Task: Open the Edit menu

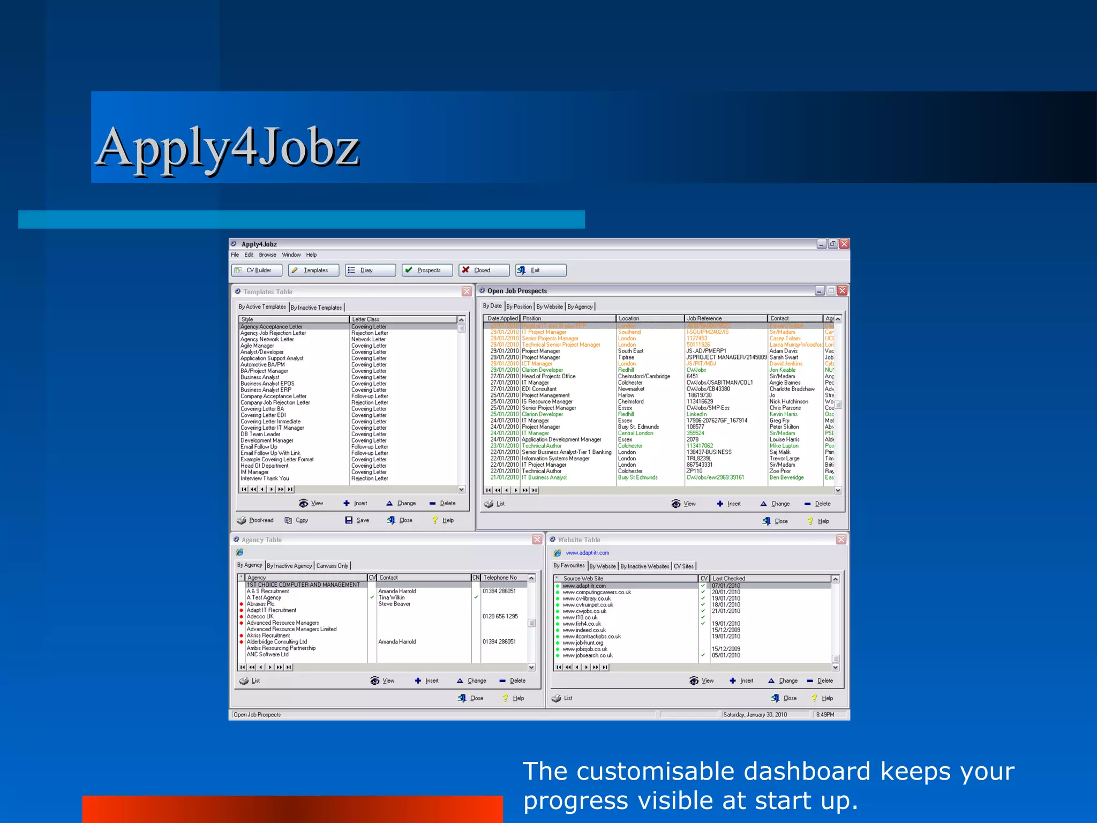Action: pos(249,255)
